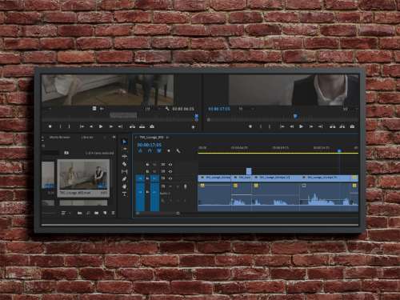Select the Hand tool

tap(124, 186)
